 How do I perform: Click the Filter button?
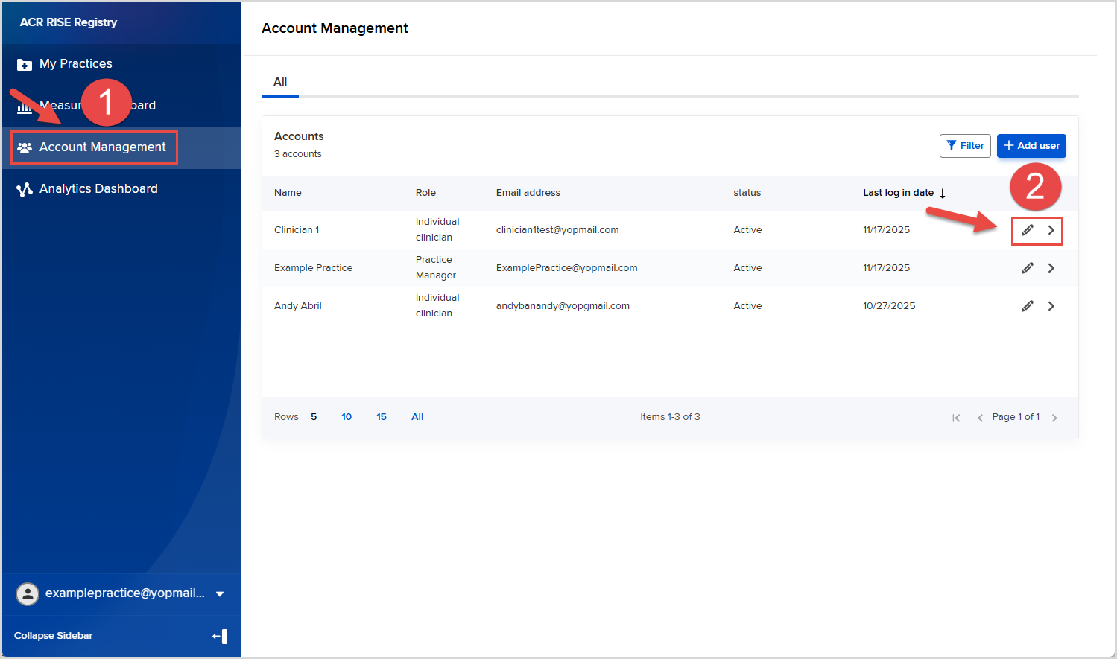pyautogui.click(x=965, y=146)
